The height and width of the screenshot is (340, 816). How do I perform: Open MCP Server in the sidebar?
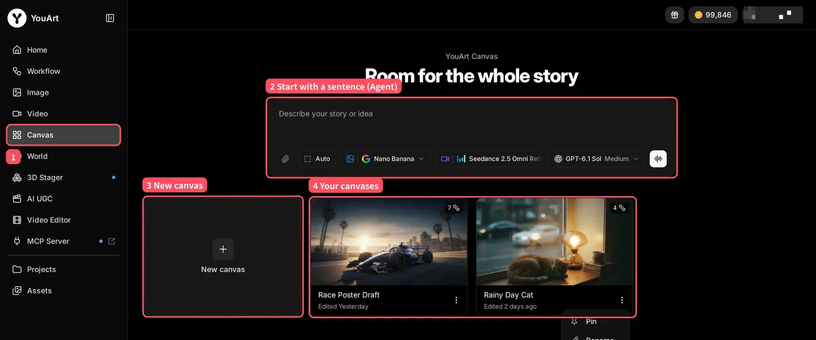click(63, 241)
